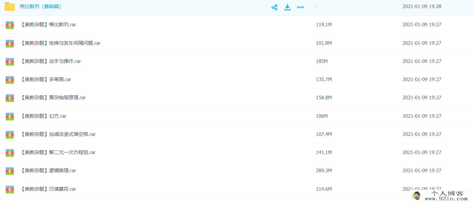Image resolution: width=474 pixels, height=203 pixels.
Task: Click the rar icon for 复杂抽屉原理.rar
Action: coord(10,98)
